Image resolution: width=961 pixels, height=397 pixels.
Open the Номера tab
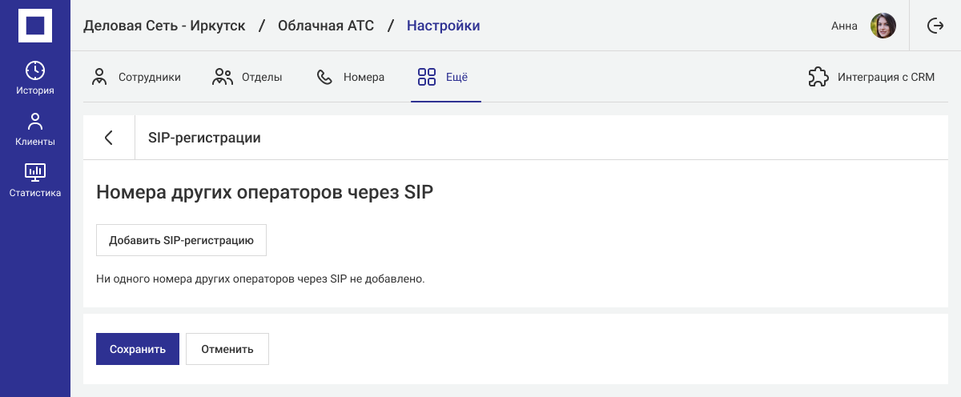[x=351, y=77]
